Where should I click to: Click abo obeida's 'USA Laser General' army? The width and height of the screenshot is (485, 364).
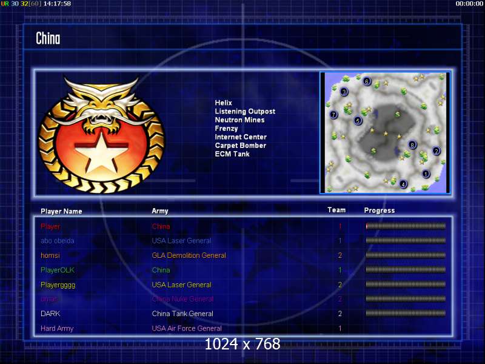tap(181, 240)
